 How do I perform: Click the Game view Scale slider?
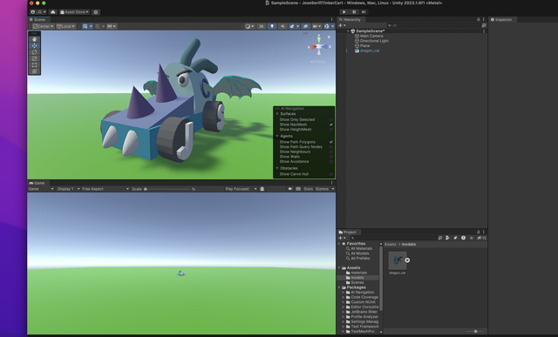point(167,189)
